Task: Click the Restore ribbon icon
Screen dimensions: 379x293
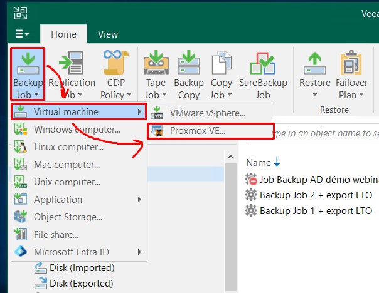Action: 314,63
